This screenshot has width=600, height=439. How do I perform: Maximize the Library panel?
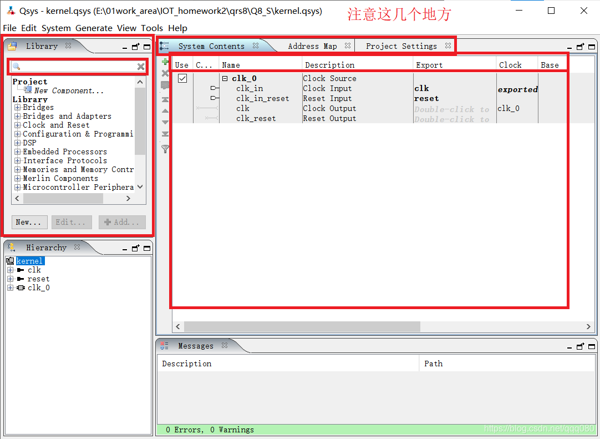click(x=147, y=47)
